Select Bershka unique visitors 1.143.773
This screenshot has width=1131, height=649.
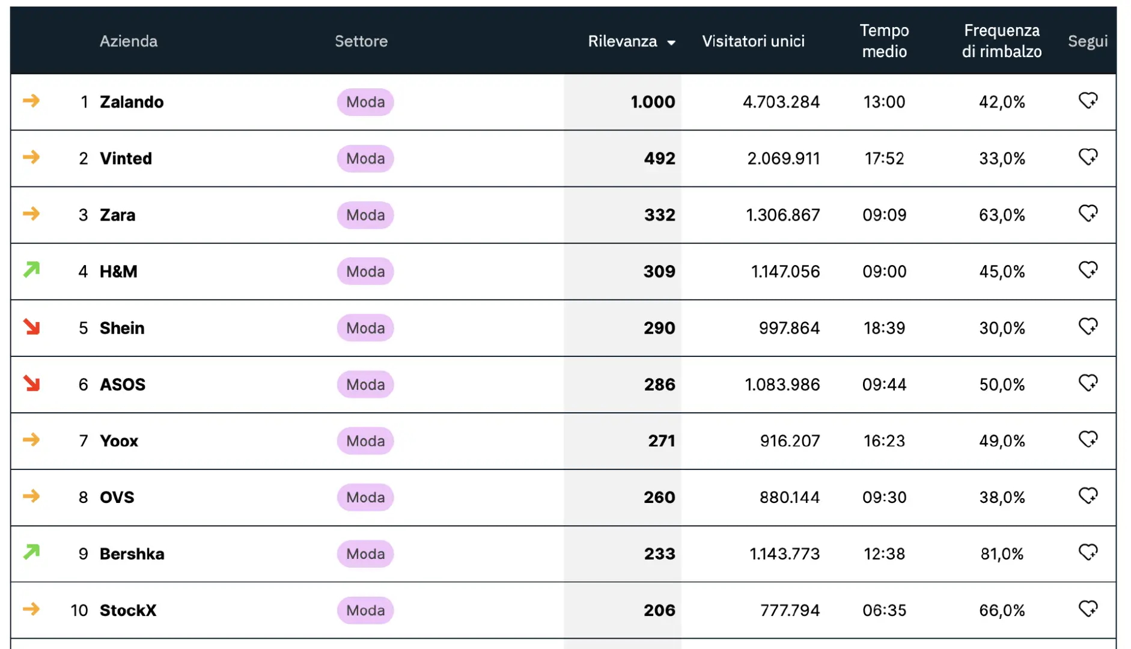(785, 553)
